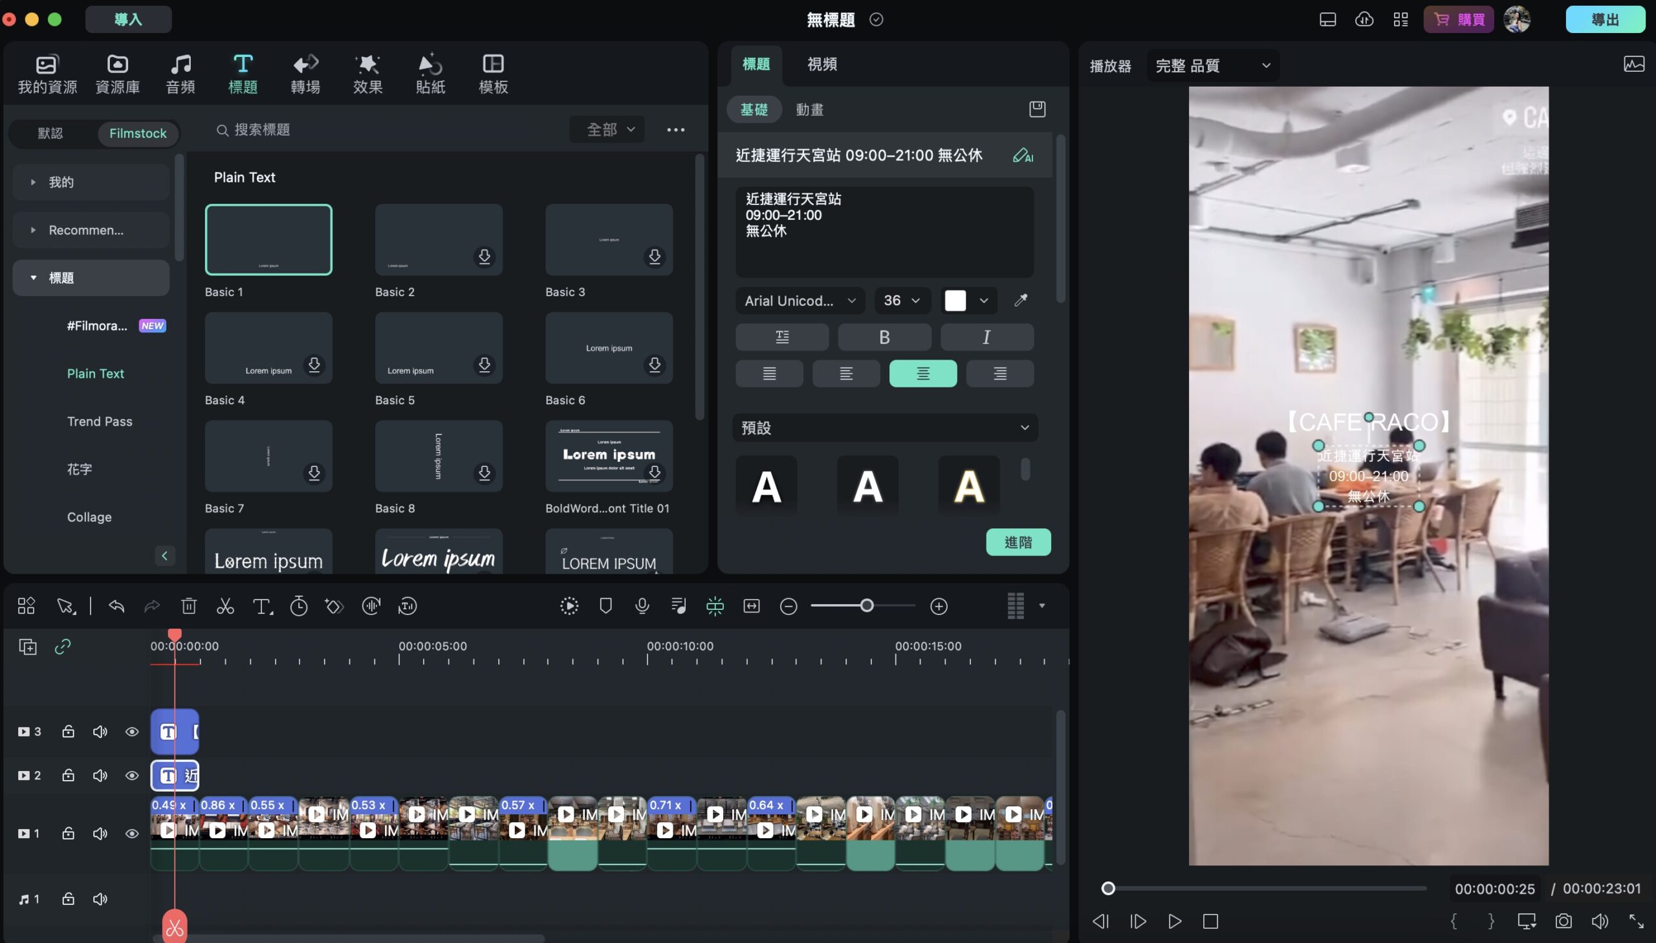Viewport: 1656px width, 943px height.
Task: Open the AI text editing pencil icon
Action: pos(1023,155)
